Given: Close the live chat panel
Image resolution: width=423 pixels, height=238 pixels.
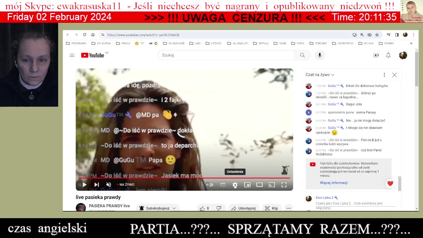Looking at the screenshot, I should pos(394,75).
